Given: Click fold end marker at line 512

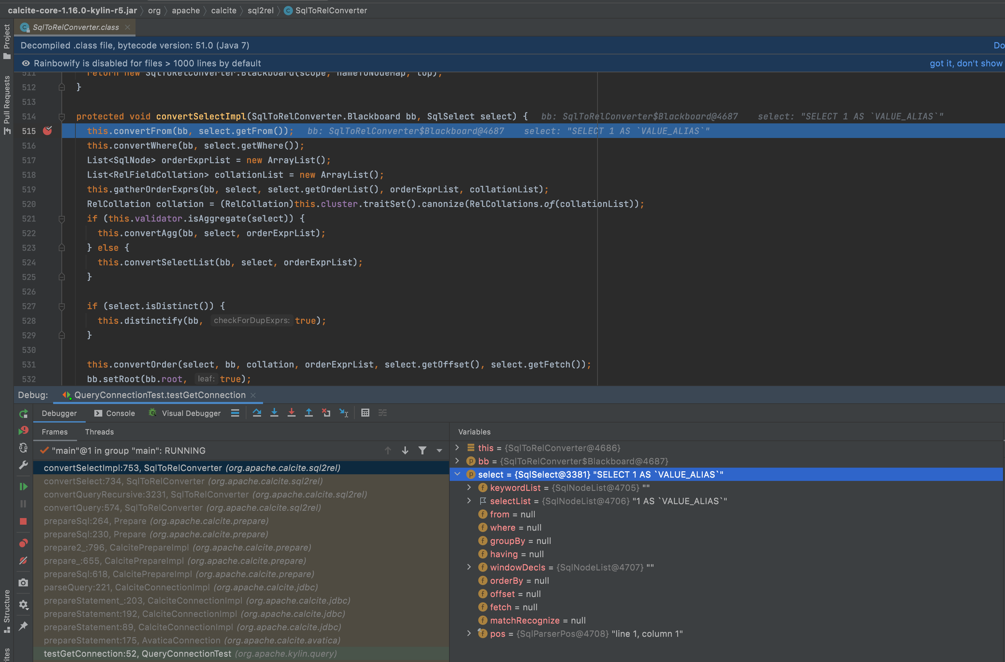Looking at the screenshot, I should [x=62, y=88].
